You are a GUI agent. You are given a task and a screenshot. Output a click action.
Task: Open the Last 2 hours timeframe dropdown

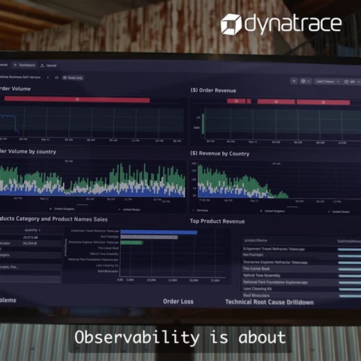[328, 81]
